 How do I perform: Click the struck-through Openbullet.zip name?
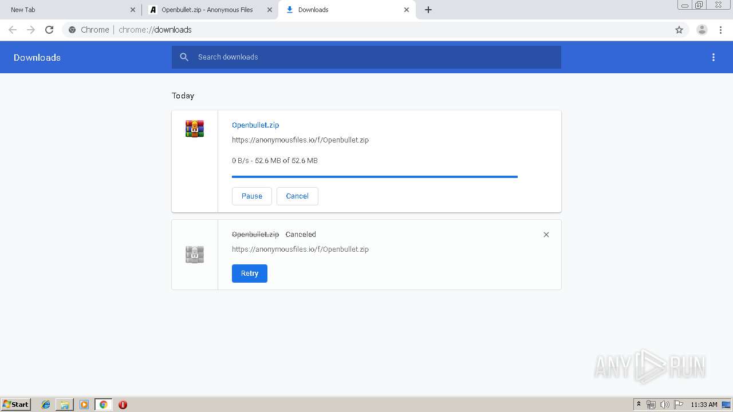[x=255, y=234]
